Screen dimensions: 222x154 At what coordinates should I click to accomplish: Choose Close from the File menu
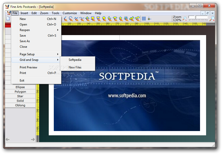point(36,46)
